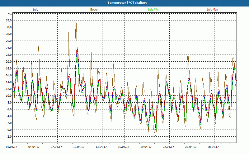Screen dimensions: 249x155
Task: Select the 20,0 y-axis value
Action: pos(9,61)
